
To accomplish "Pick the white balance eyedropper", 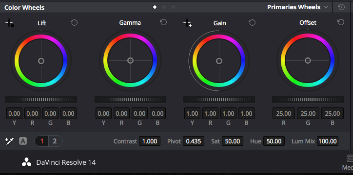I will tap(9, 141).
